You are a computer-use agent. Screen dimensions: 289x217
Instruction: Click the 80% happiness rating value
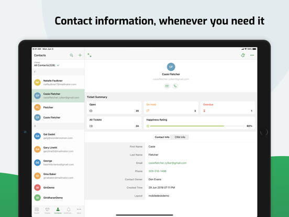point(249,126)
